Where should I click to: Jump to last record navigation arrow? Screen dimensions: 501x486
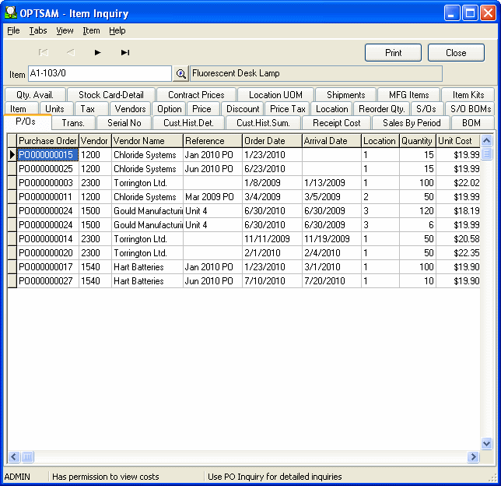[124, 53]
